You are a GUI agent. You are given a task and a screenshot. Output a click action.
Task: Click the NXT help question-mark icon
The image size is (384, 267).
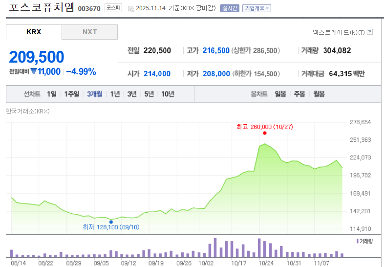pos(370,32)
